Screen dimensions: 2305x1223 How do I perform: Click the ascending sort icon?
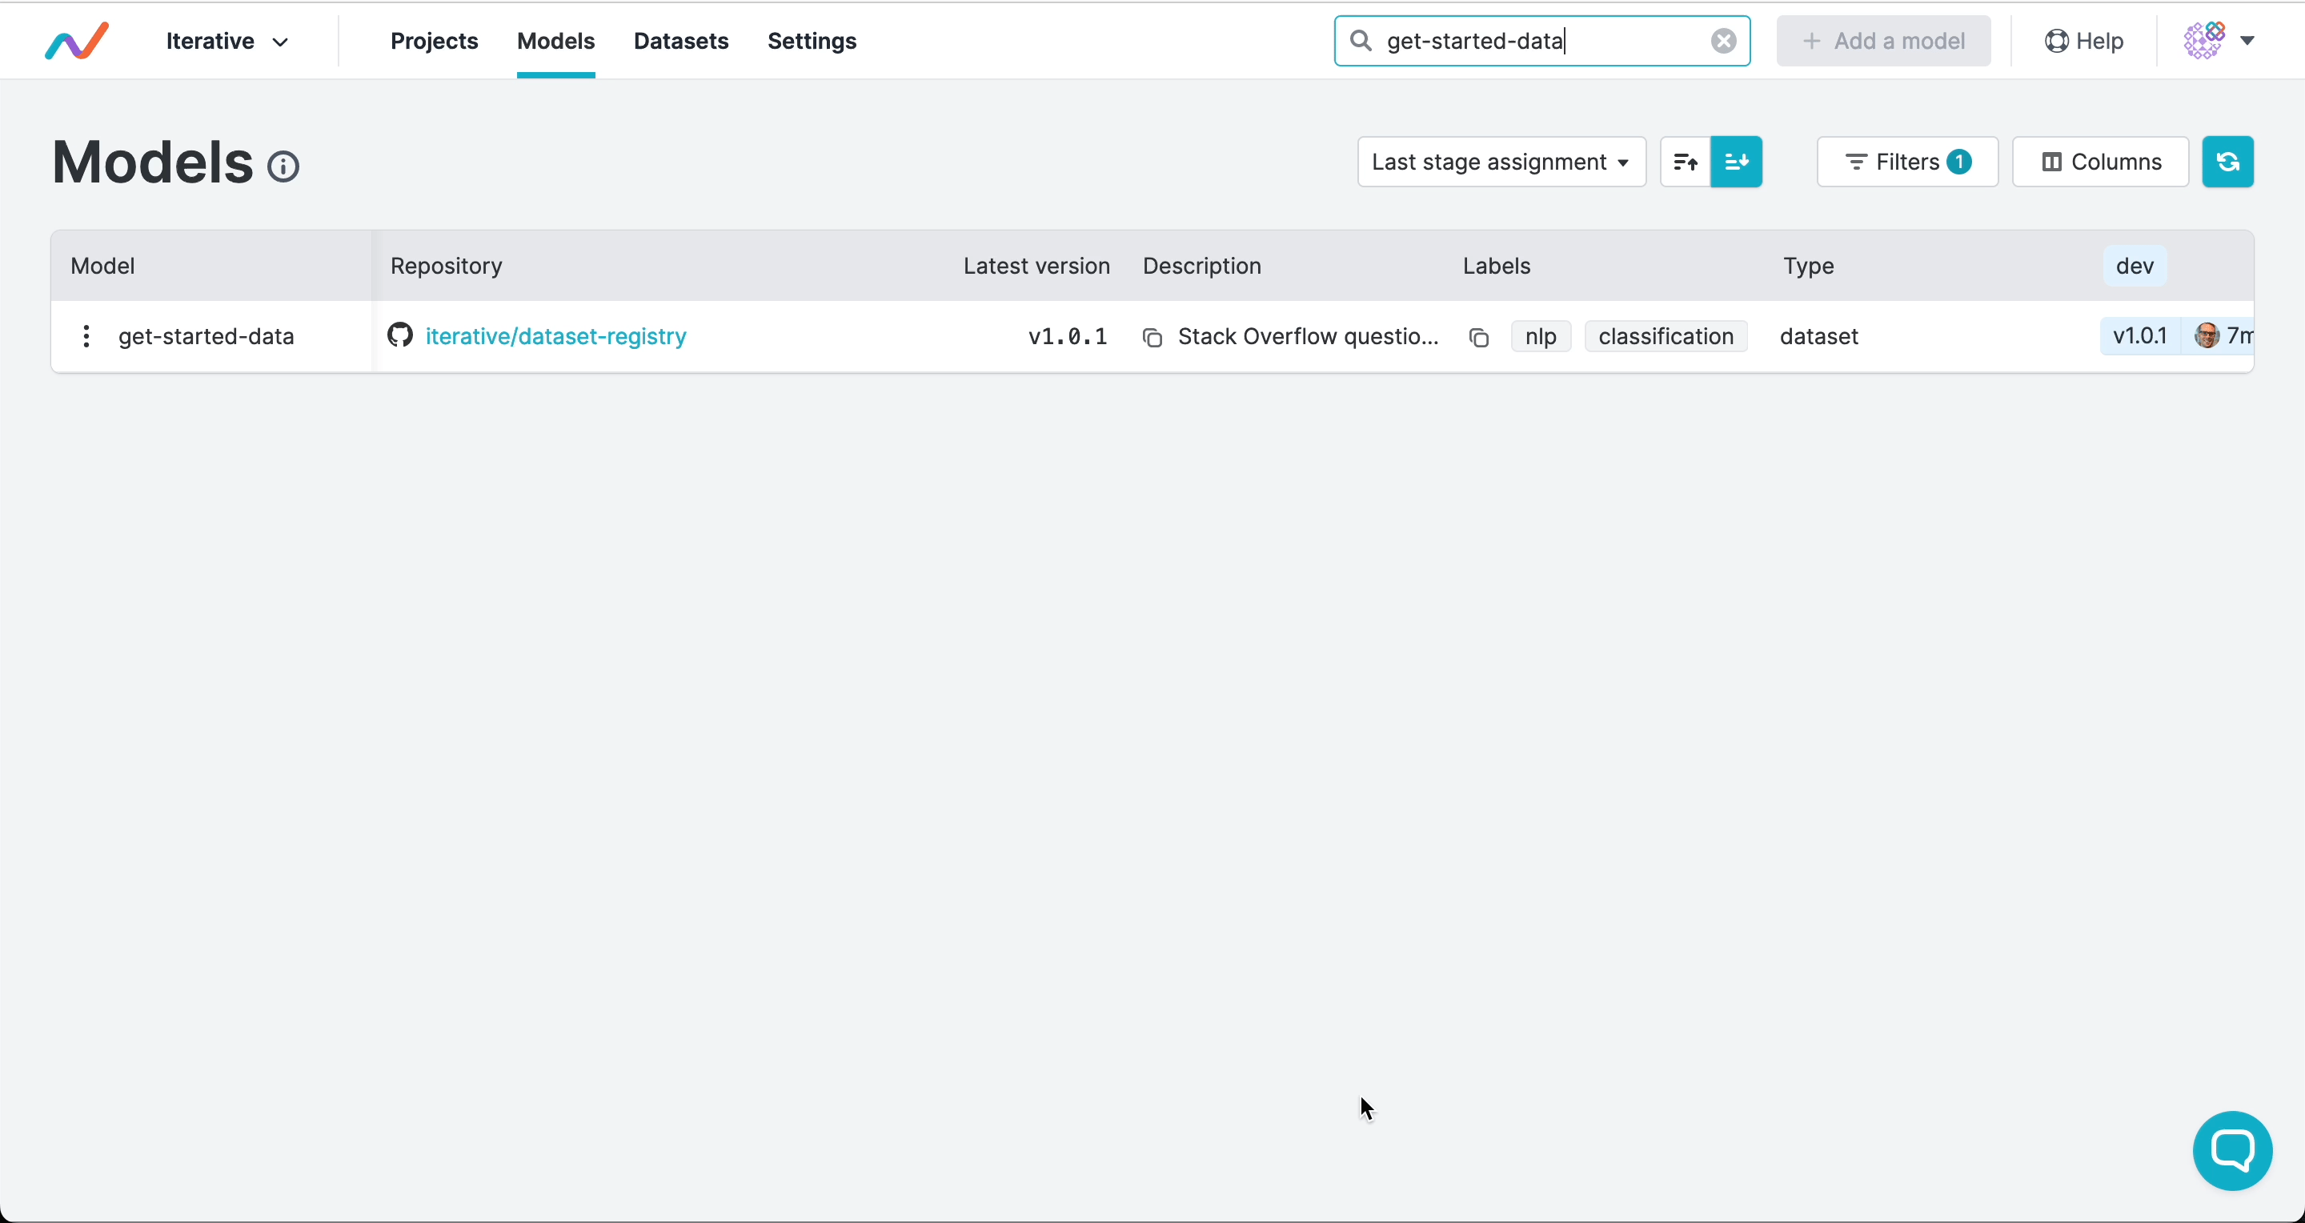click(x=1686, y=162)
